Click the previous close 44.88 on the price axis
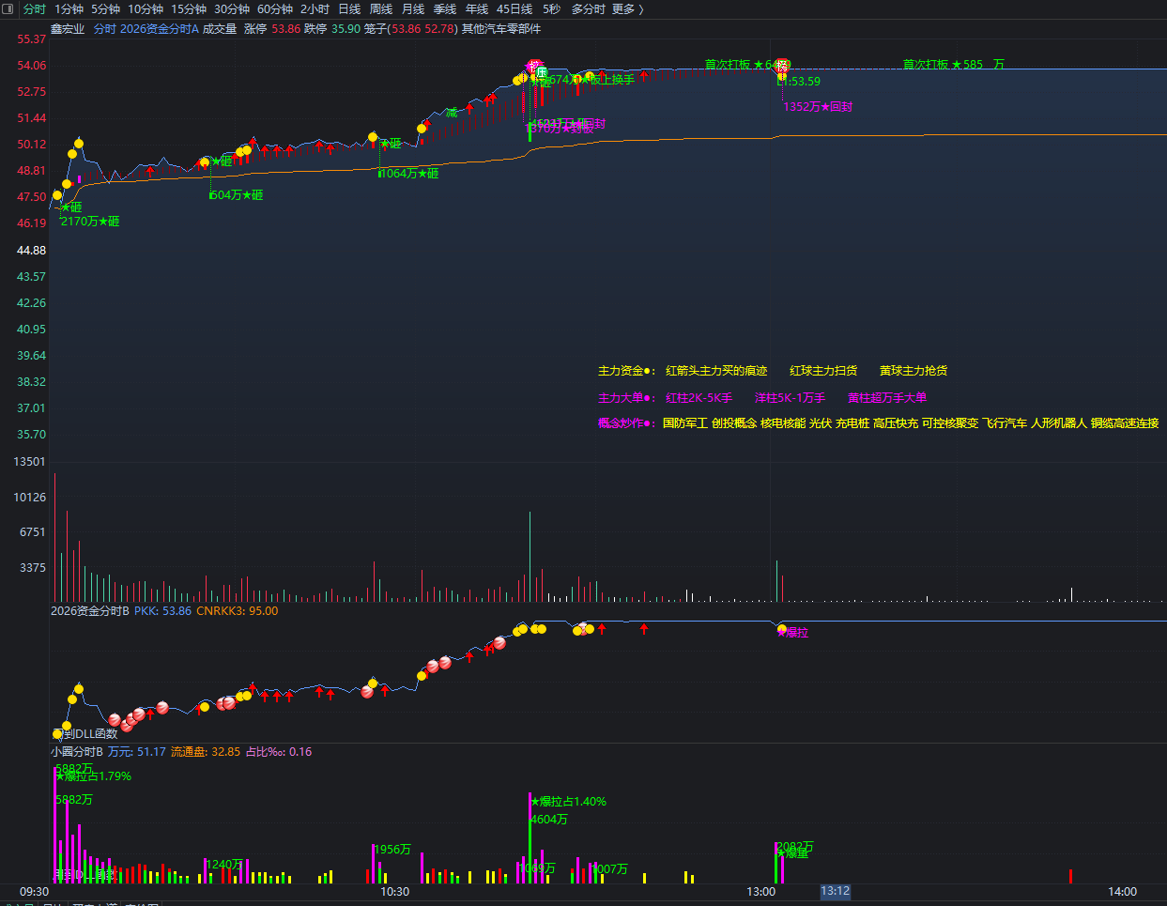 [31, 251]
